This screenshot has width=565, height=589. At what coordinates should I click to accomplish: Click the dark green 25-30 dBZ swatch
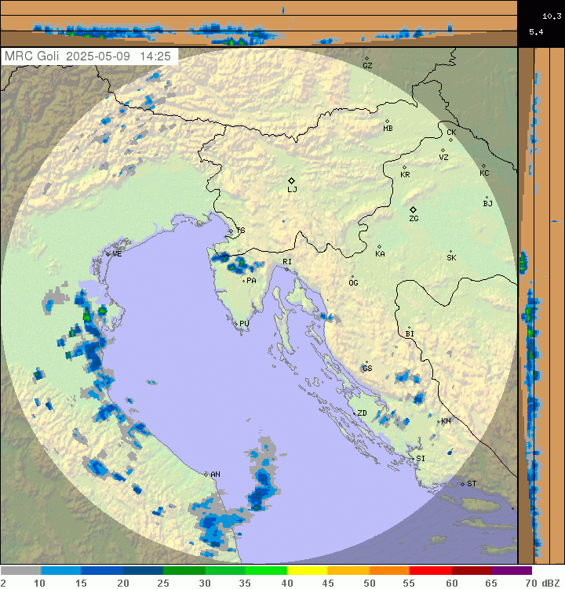click(x=184, y=571)
